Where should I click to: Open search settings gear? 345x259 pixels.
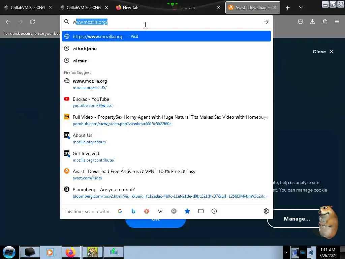pyautogui.click(x=266, y=211)
